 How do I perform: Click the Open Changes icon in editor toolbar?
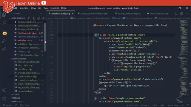176,14
